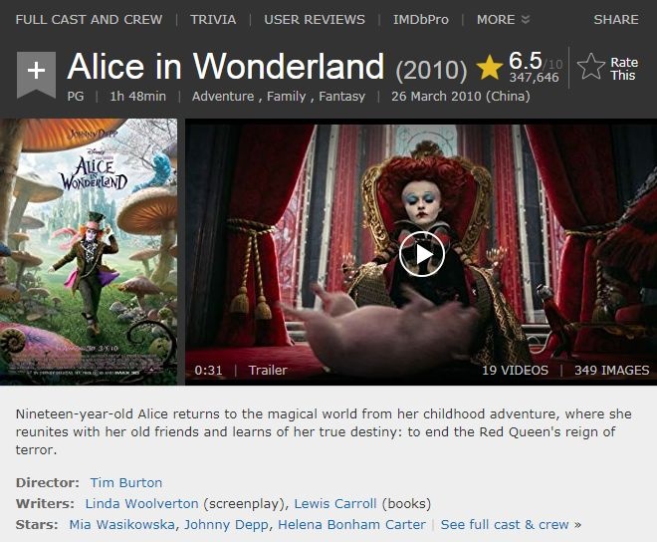Open the TRIVIA section
The height and width of the screenshot is (542, 657).
click(213, 19)
